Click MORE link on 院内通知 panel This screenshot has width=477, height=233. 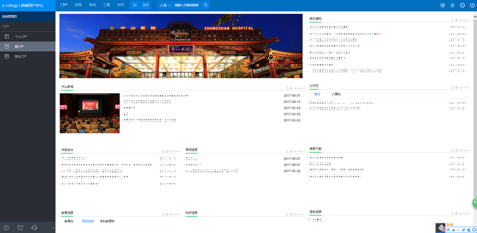tap(466, 20)
